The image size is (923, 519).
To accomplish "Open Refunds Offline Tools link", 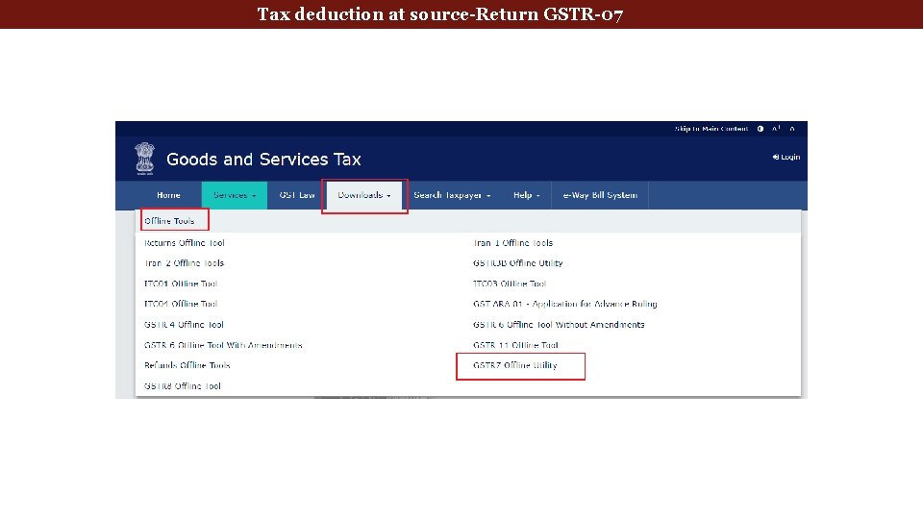I will click(x=187, y=365).
